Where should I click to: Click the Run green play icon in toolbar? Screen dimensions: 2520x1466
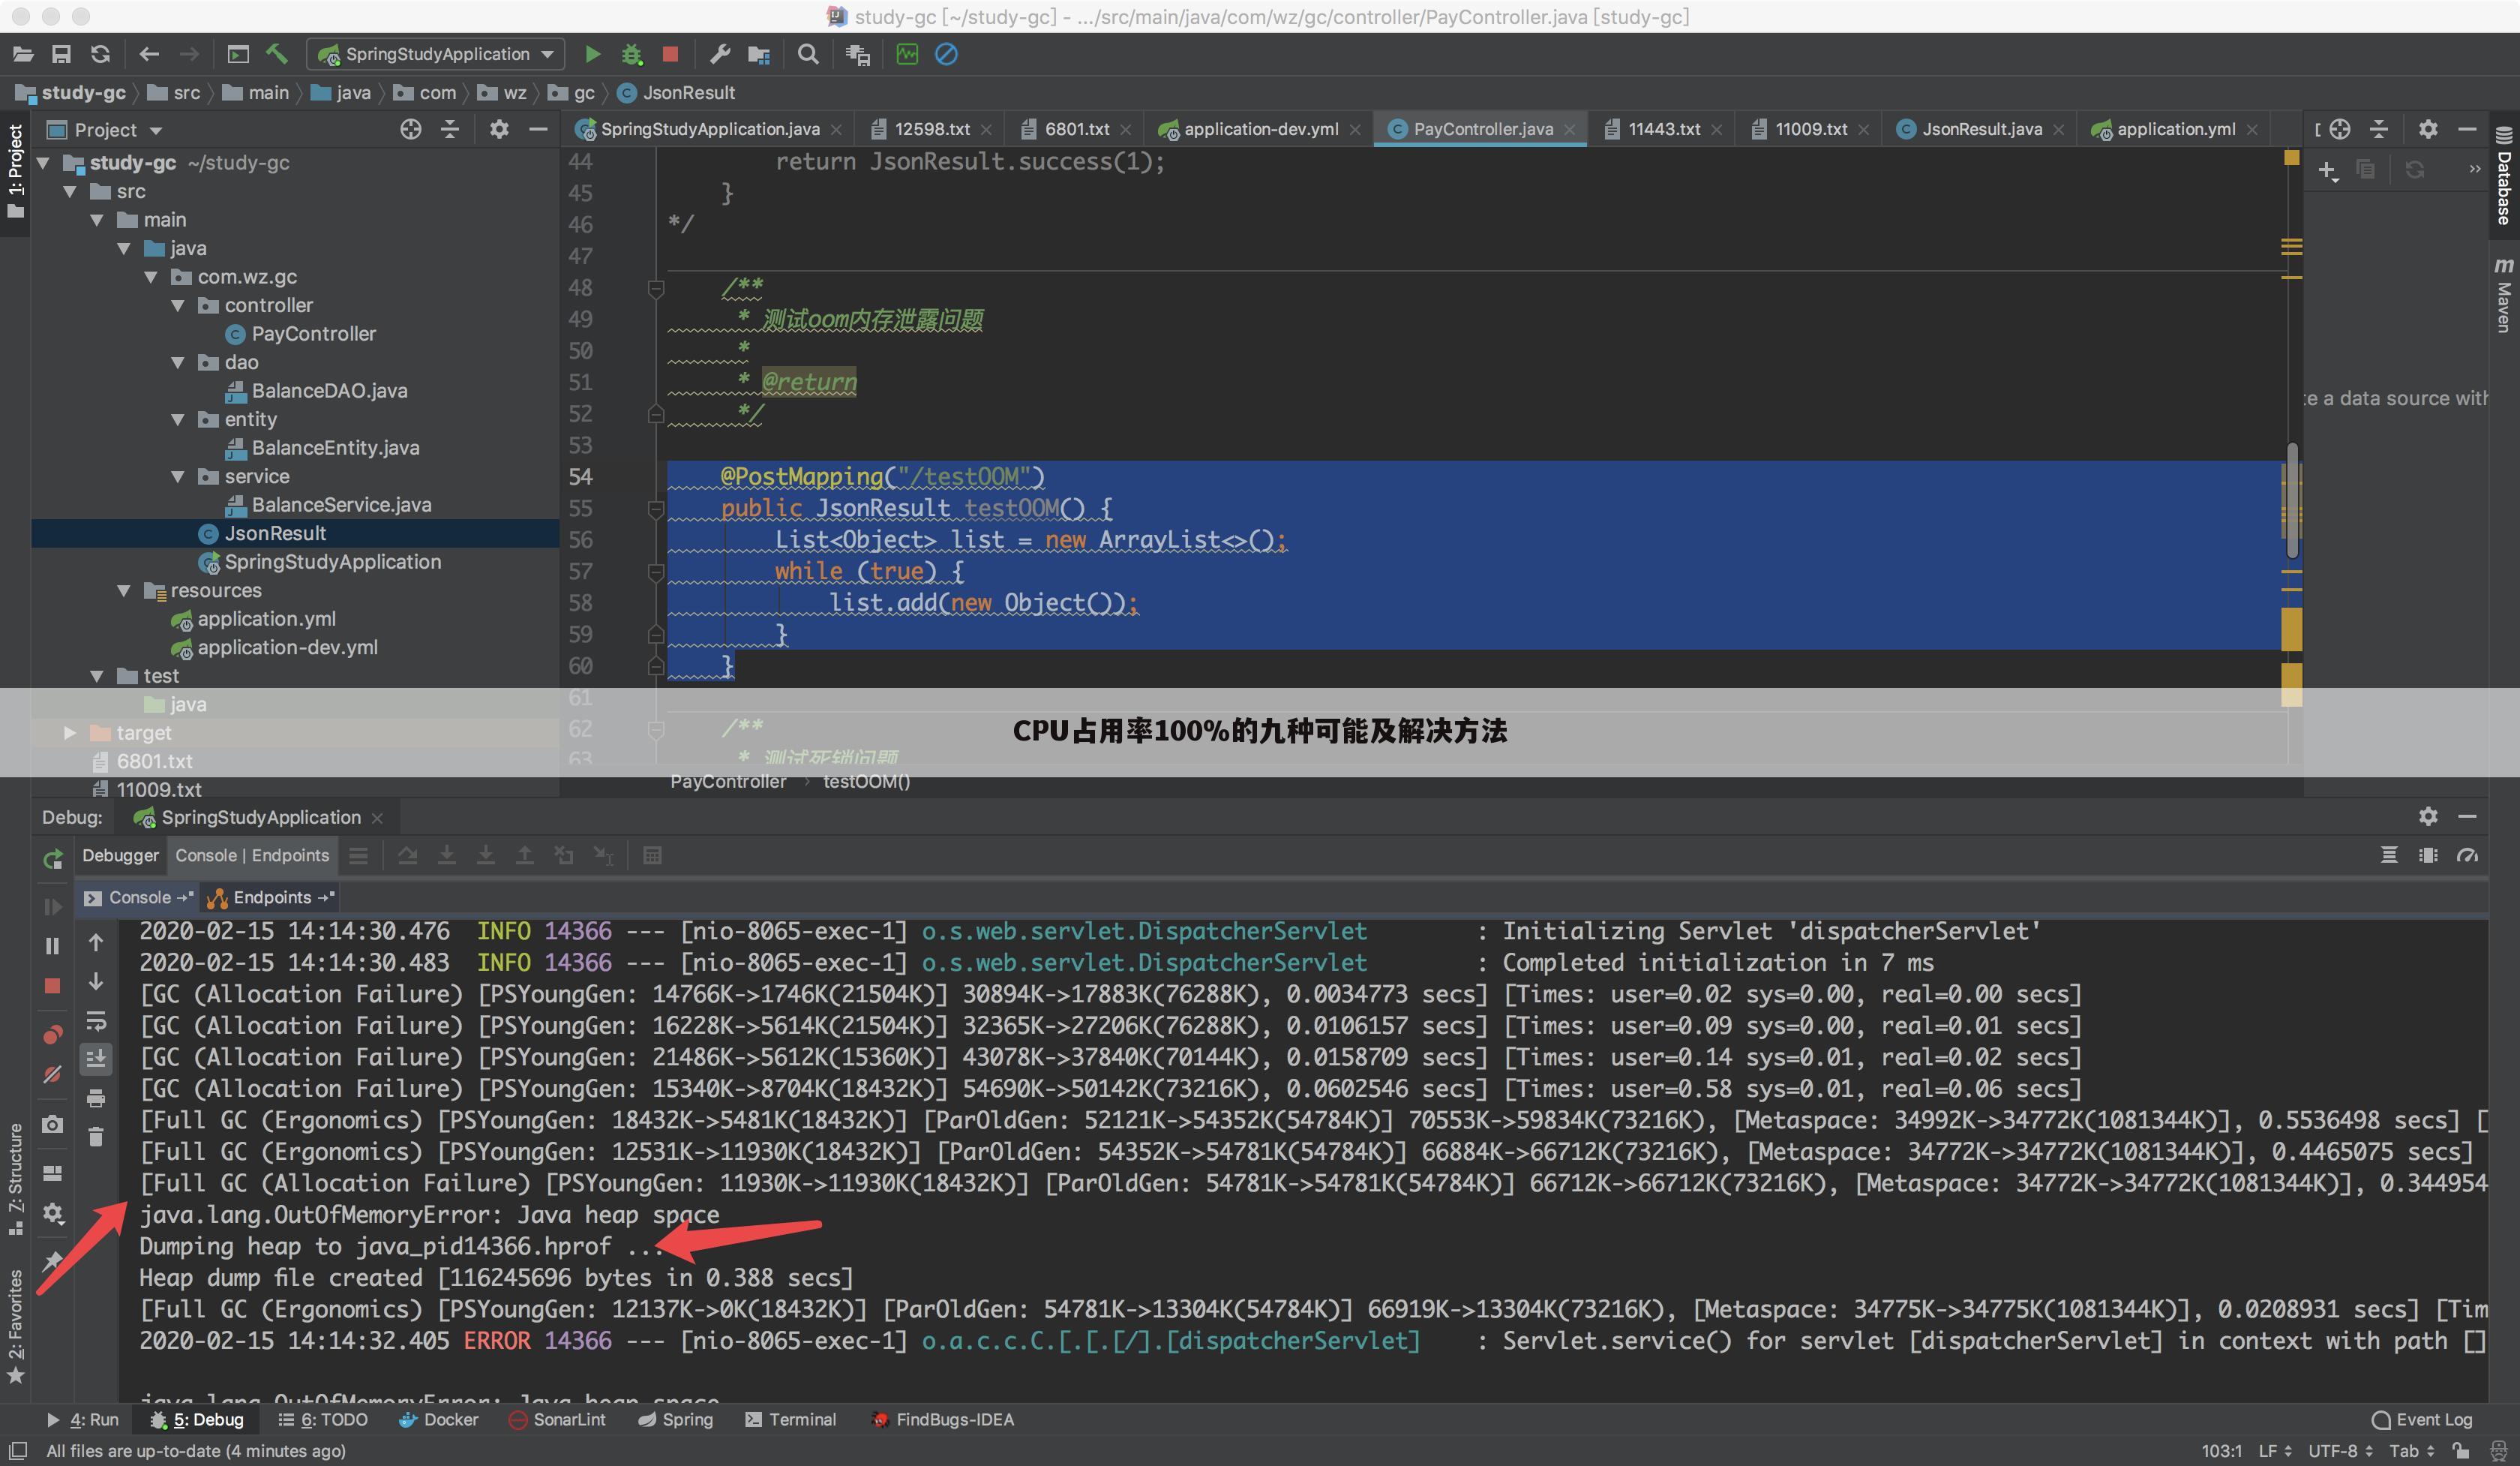(x=592, y=54)
